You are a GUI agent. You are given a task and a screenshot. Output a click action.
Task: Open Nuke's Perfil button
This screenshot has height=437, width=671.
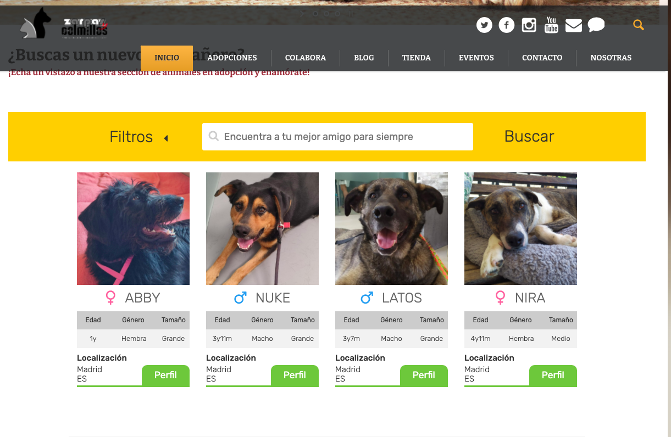[295, 375]
